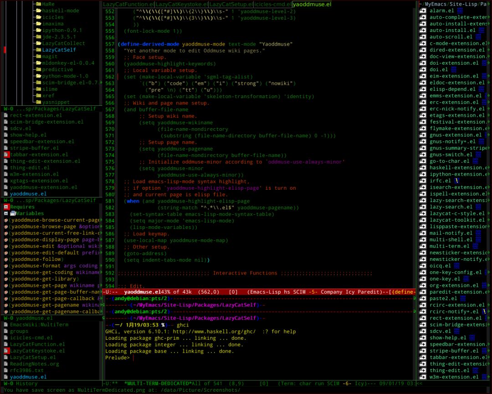Click the Variables tag icon
The width and height of the screenshot is (492, 394).
click(13, 213)
